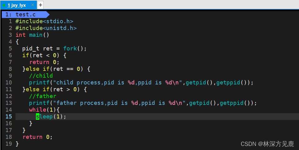Screen dimensions: 299x150
Task: Click the 'while(1){' statement
Action: coord(44,110)
